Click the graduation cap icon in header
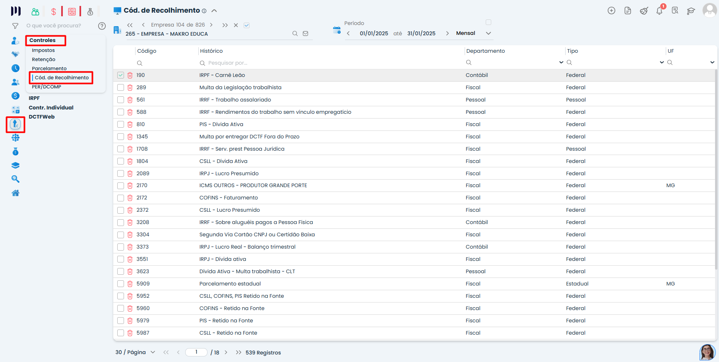The image size is (719, 362). pyautogui.click(x=691, y=11)
